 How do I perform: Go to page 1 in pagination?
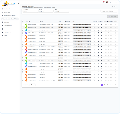coord(99,85)
